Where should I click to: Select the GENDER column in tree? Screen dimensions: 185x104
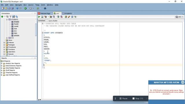click(x=16, y=36)
